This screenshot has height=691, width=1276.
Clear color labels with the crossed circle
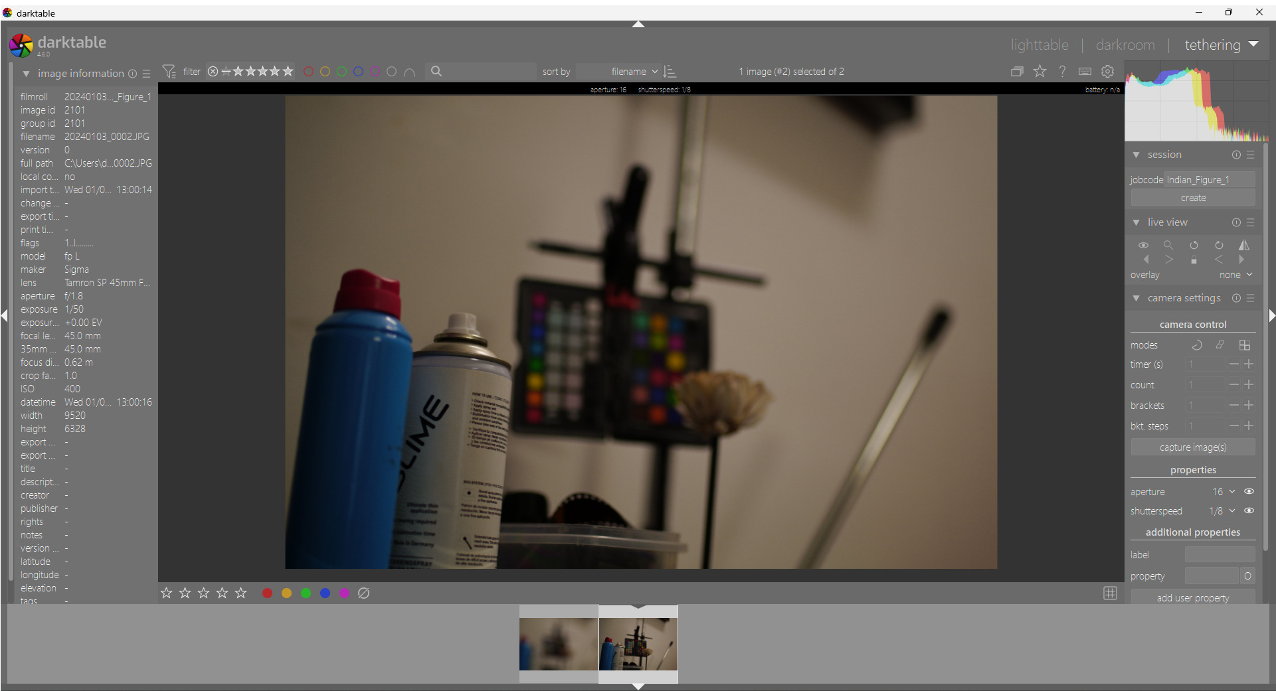[363, 593]
